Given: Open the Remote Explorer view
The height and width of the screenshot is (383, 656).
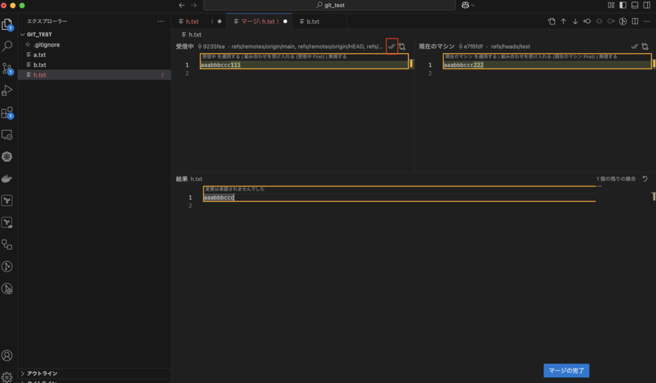Looking at the screenshot, I should tap(7, 134).
